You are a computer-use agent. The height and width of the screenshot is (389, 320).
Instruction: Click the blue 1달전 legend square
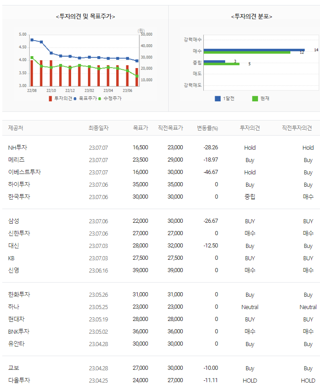(217, 99)
